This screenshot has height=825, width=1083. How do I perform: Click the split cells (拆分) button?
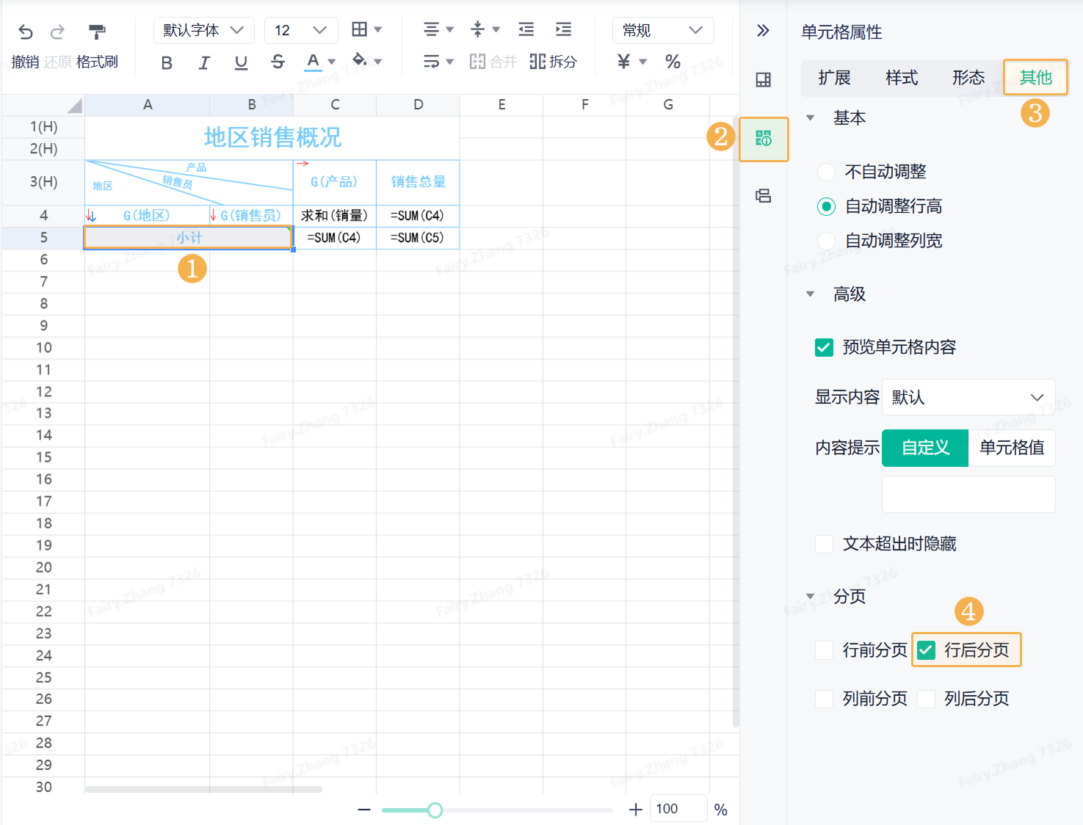click(x=553, y=62)
